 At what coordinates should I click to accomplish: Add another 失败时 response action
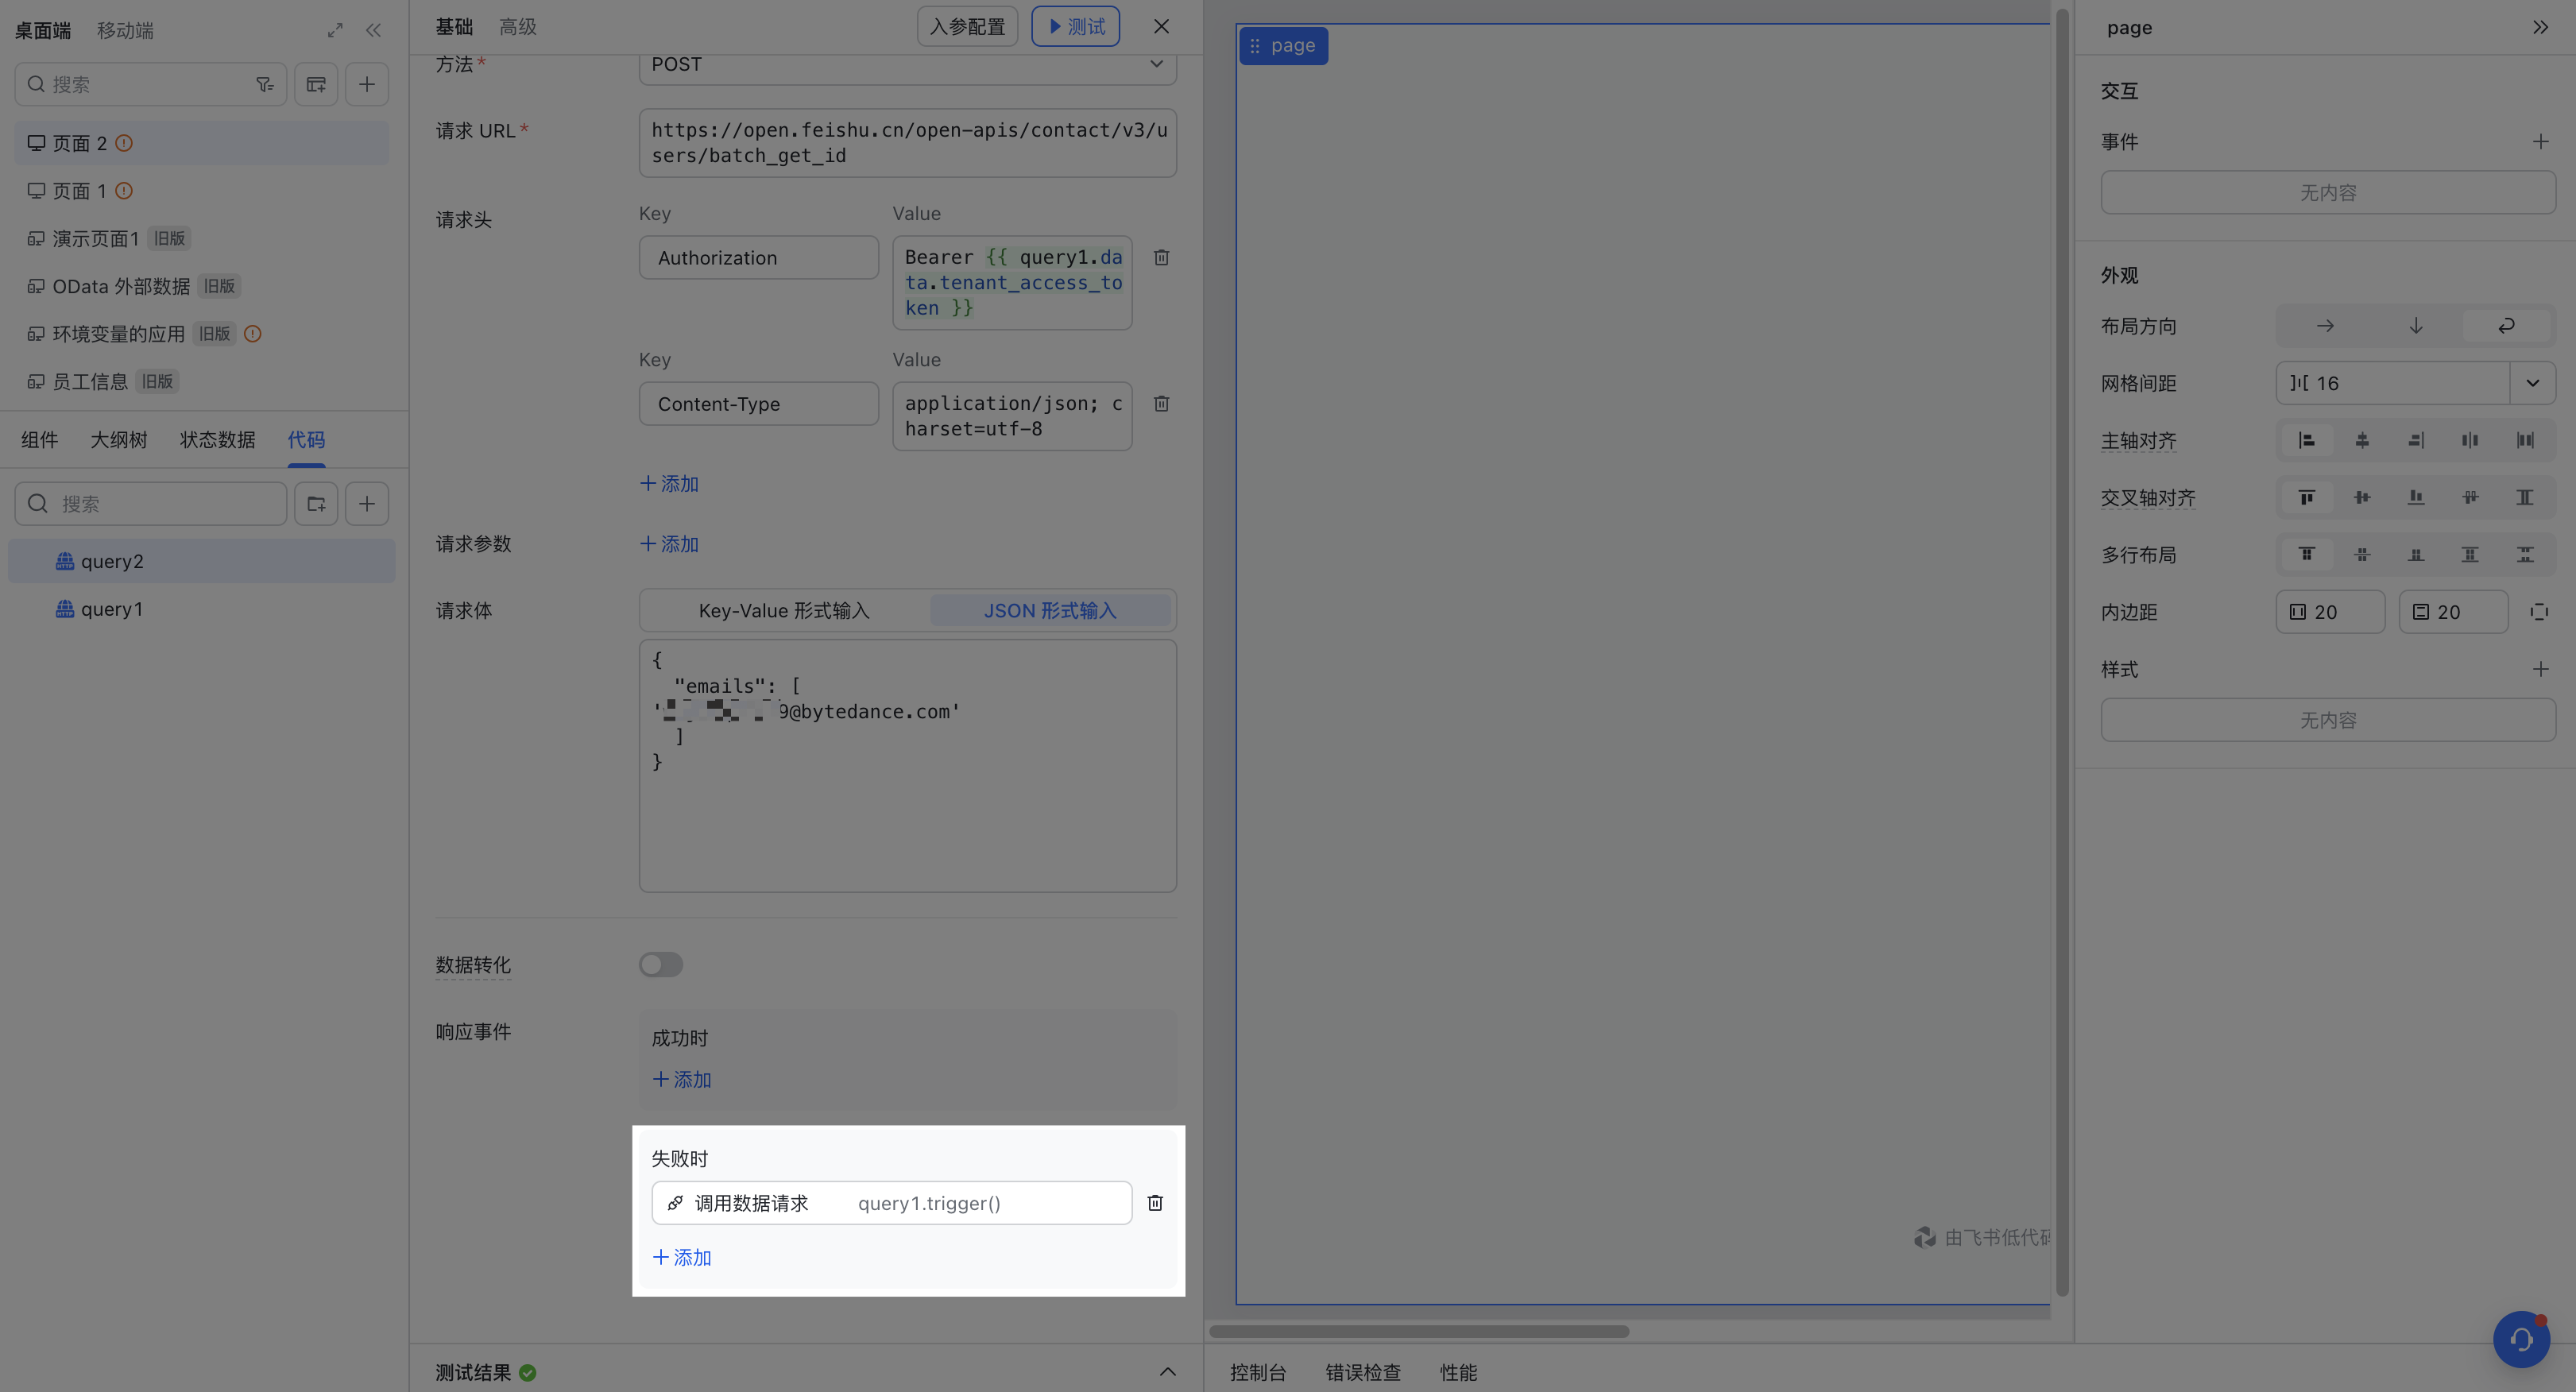[x=682, y=1258]
